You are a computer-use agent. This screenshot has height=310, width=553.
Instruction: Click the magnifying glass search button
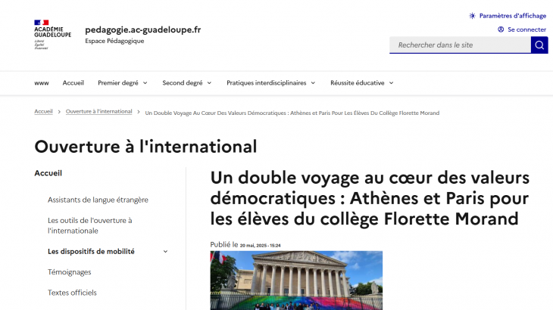(x=539, y=45)
